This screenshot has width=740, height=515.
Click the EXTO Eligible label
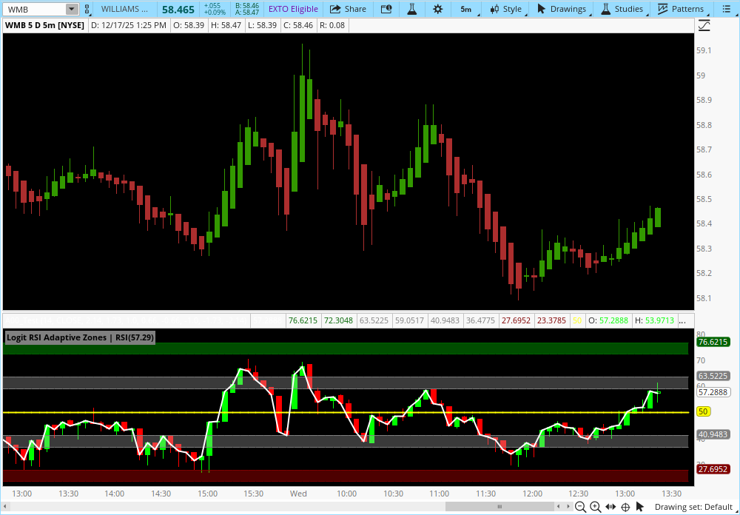tap(293, 9)
